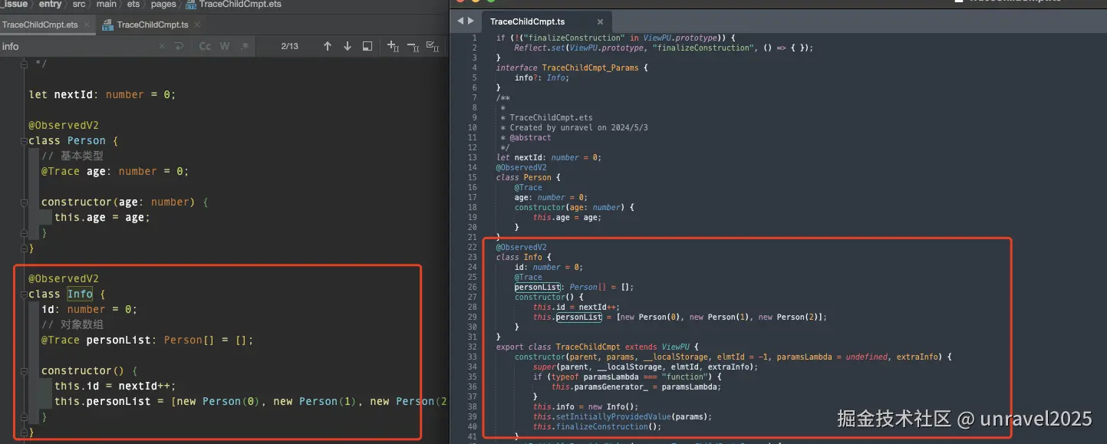Go to previous tab arrow in Sublime

click(x=460, y=21)
